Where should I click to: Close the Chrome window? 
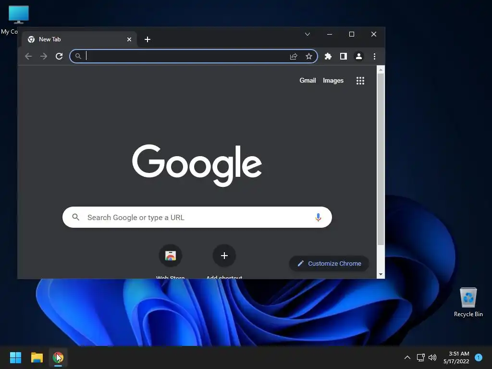click(373, 34)
